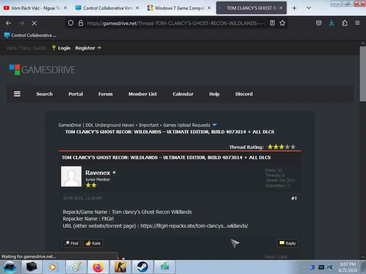Screen dimensions: 366x274
Task: Click the address bar URL
Action: coord(176,23)
